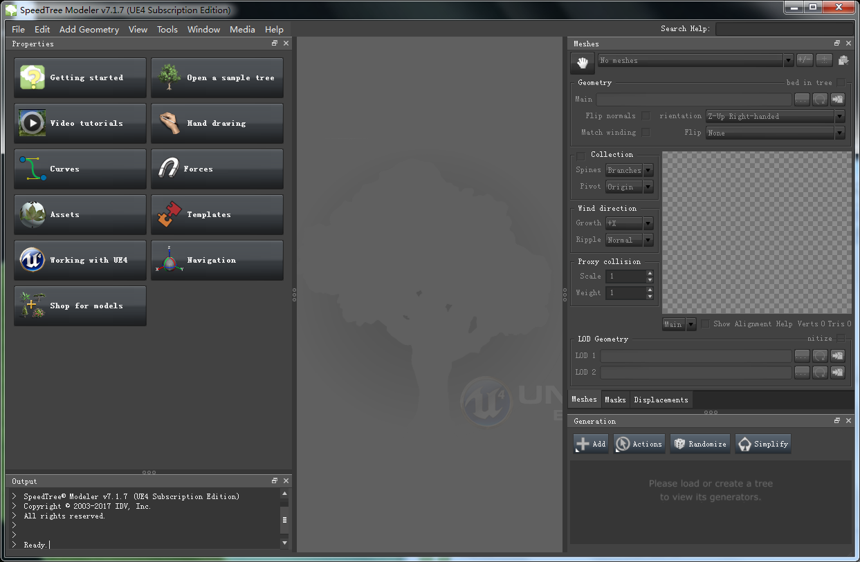Open the Actions menu in Generation
860x562 pixels.
[639, 444]
